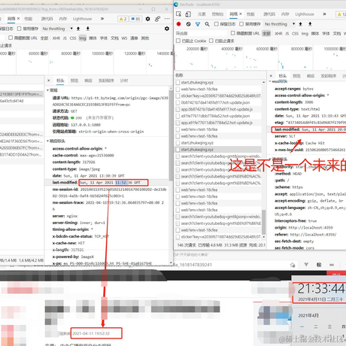This screenshot has height=346, width=346.
Task: Select XHR filter in left DevTools
Action: pyautogui.click(x=56, y=38)
